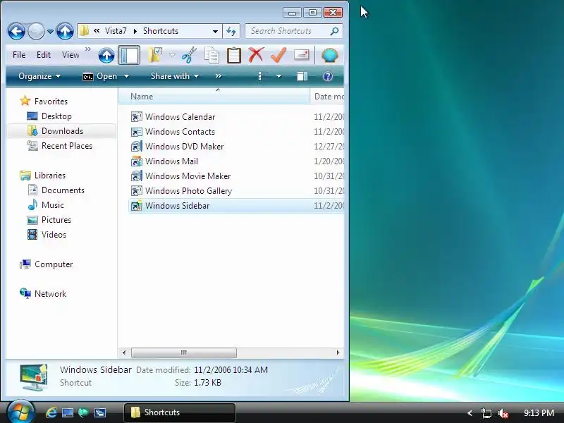Click the toolbar Up arrow button

pyautogui.click(x=106, y=56)
